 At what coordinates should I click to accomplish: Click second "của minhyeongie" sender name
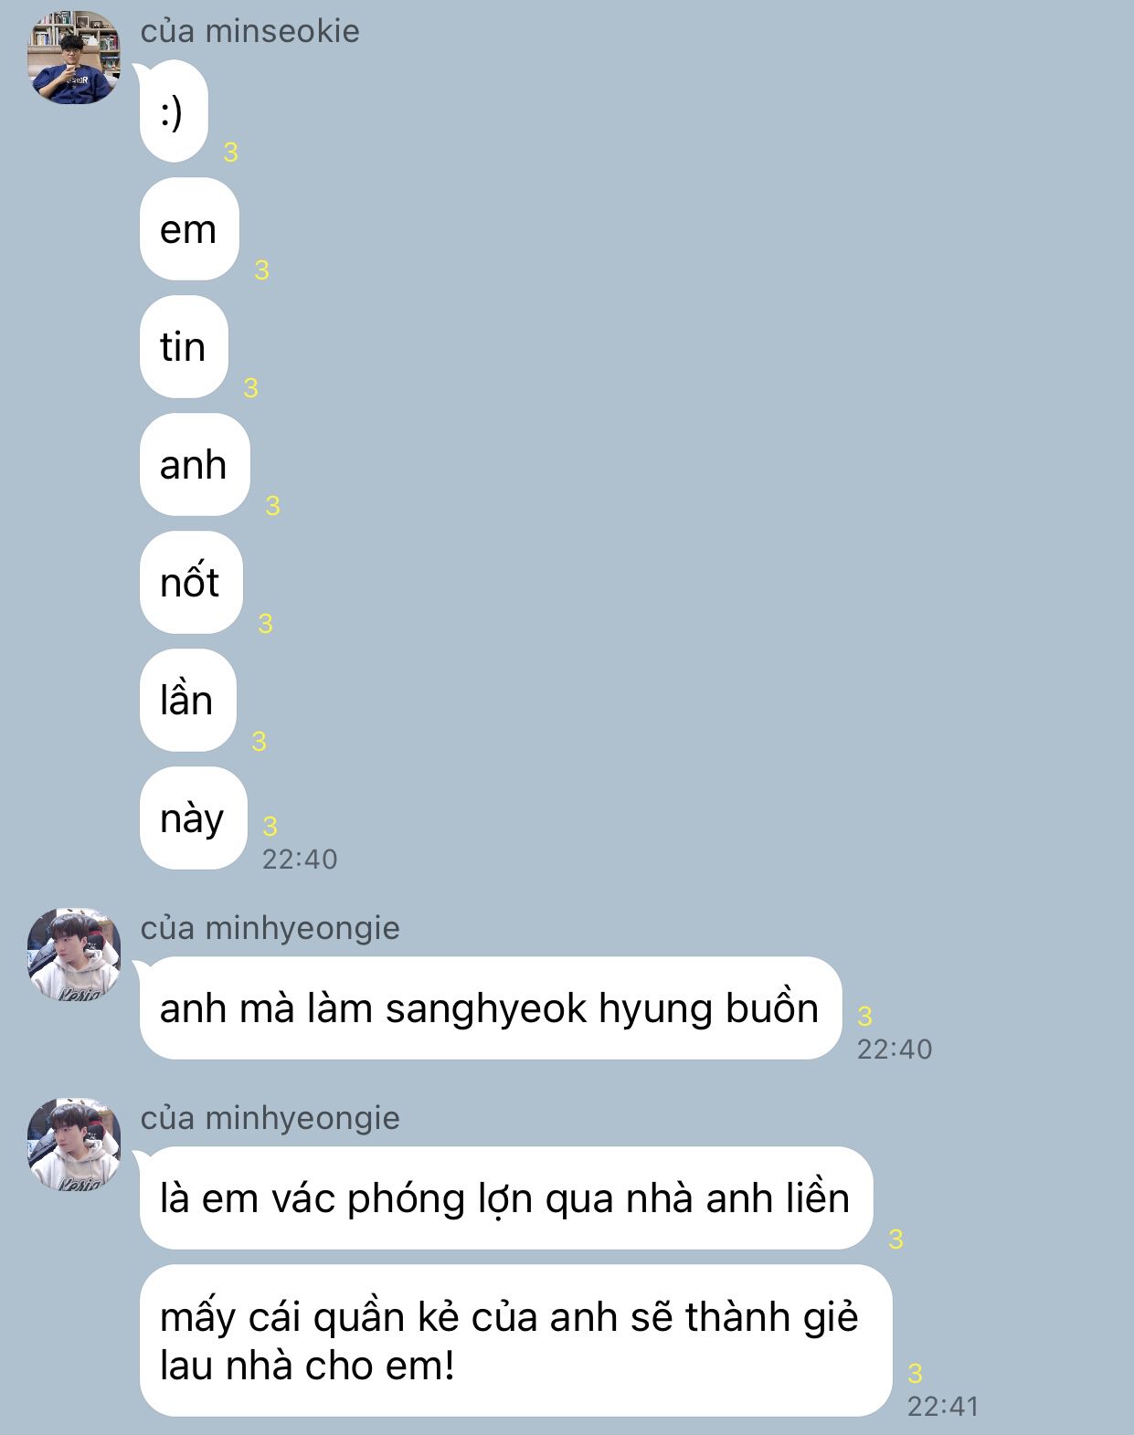tap(270, 1118)
